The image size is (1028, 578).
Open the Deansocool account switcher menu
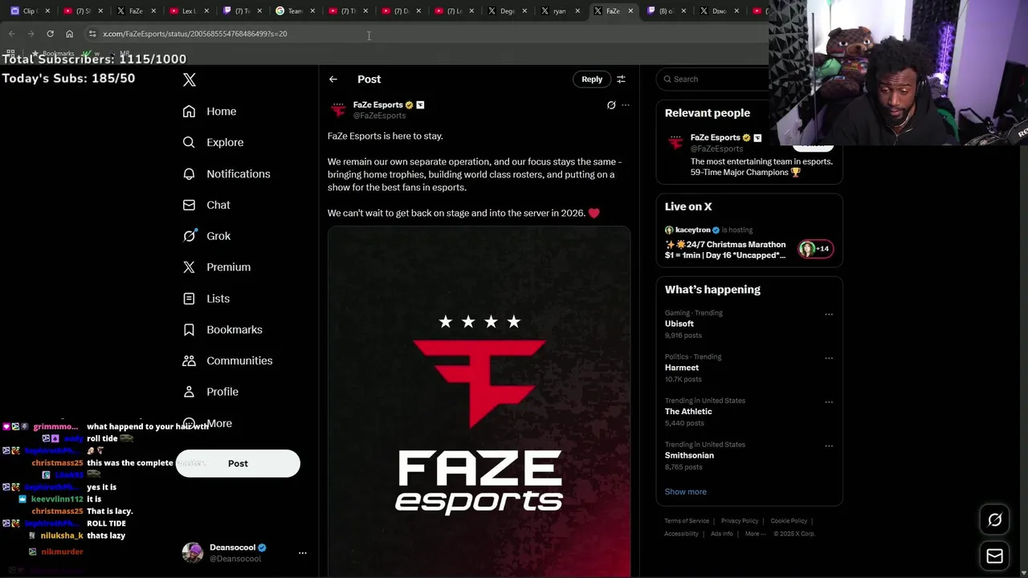pos(303,553)
